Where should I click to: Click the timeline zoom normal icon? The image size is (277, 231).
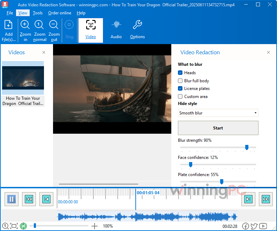(5, 226)
